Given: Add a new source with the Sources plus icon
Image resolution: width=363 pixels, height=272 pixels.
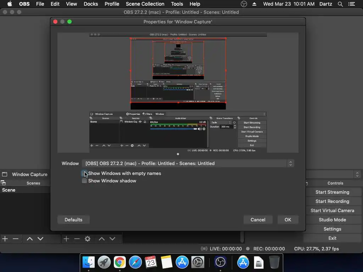Looking at the screenshot, I should pyautogui.click(x=66, y=239).
